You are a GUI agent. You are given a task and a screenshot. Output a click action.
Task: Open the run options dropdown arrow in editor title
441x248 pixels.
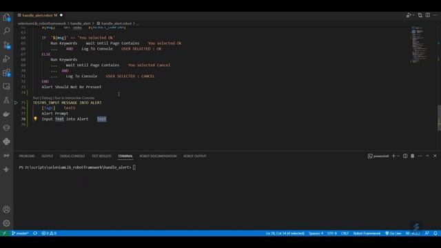(x=413, y=15)
